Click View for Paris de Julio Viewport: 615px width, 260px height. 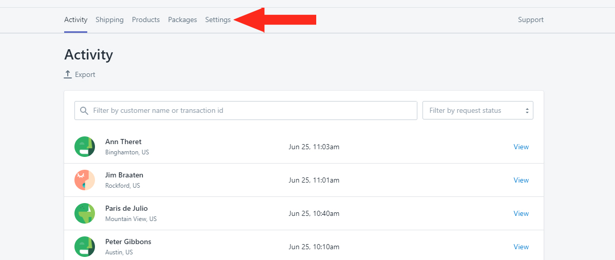coord(521,213)
